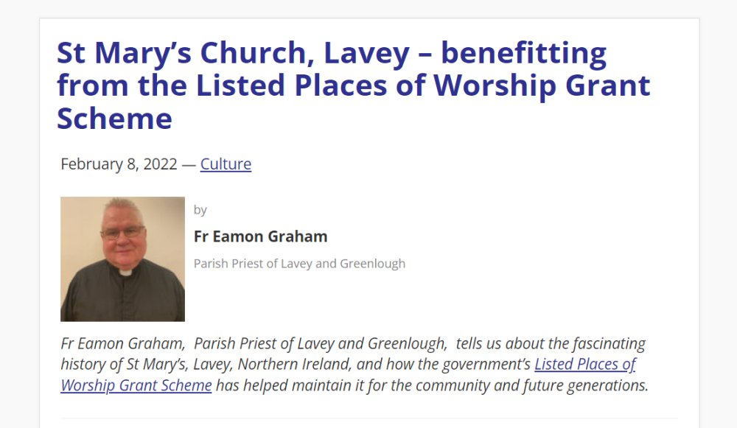The width and height of the screenshot is (737, 428).
Task: Click the em dash before Culture
Action: click(189, 164)
